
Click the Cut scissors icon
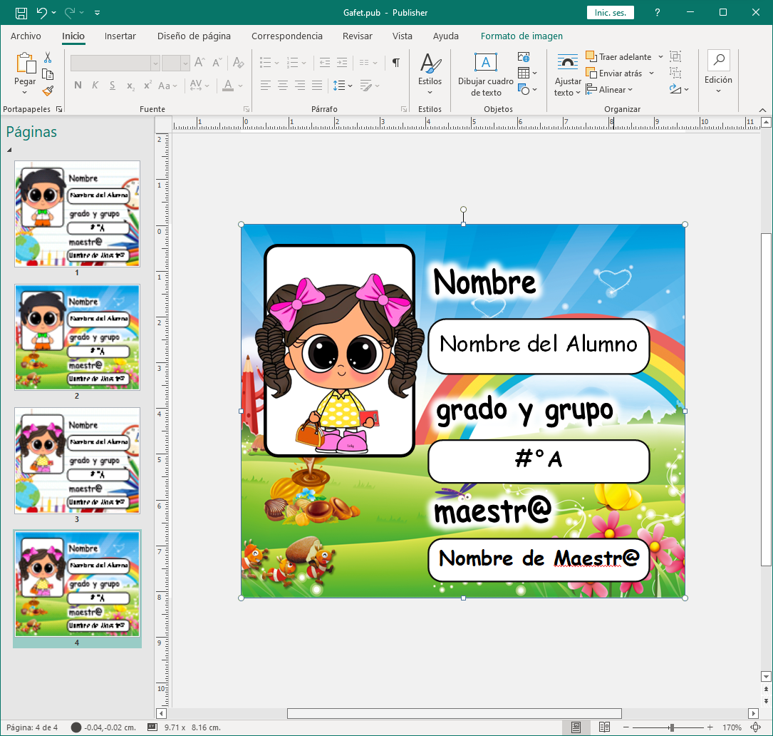tap(48, 58)
